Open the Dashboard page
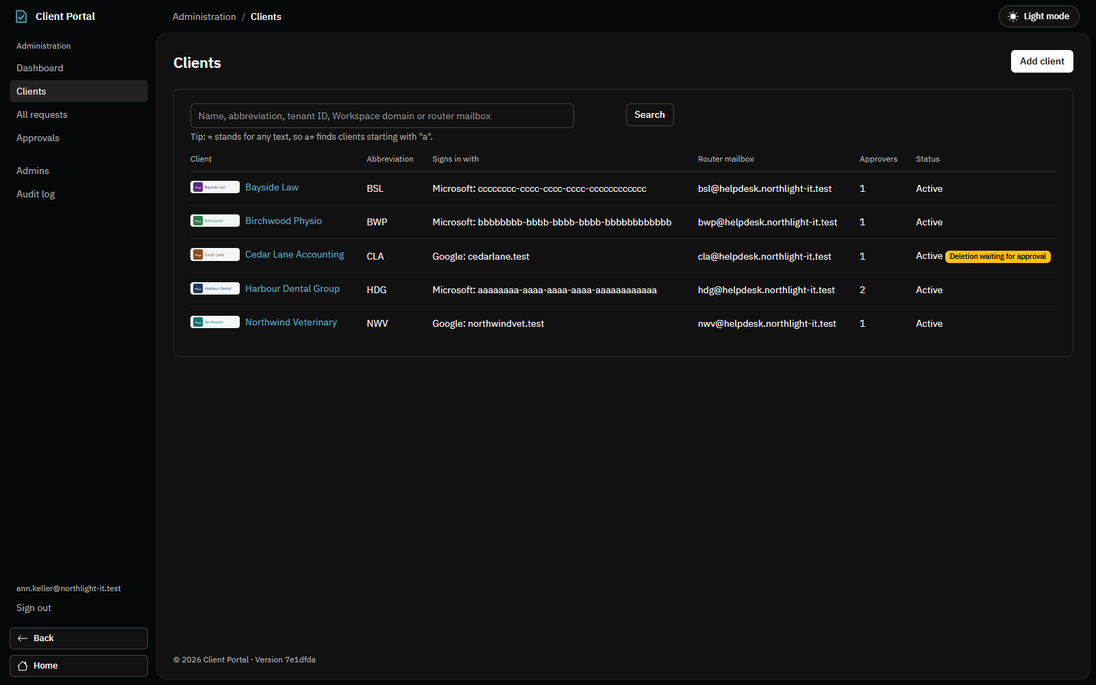This screenshot has width=1096, height=685. coord(79,68)
